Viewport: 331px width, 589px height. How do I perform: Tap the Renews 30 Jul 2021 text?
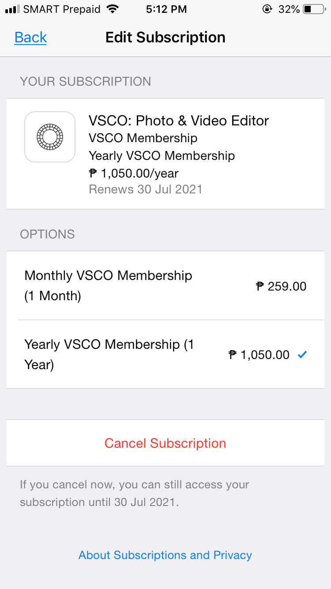click(x=146, y=189)
